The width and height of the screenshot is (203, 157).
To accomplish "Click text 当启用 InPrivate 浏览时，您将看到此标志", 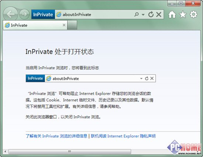I will 62,68.
